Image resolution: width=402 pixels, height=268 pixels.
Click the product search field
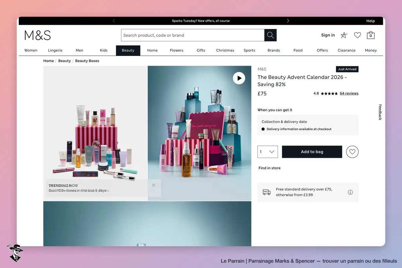pyautogui.click(x=193, y=35)
